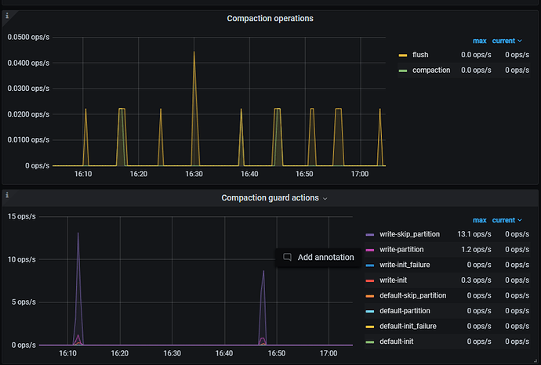This screenshot has width=541, height=365.
Task: Toggle the compaction series in the legend
Action: pyautogui.click(x=431, y=70)
